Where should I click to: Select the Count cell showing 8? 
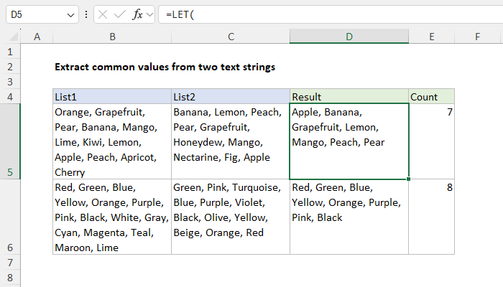point(431,217)
